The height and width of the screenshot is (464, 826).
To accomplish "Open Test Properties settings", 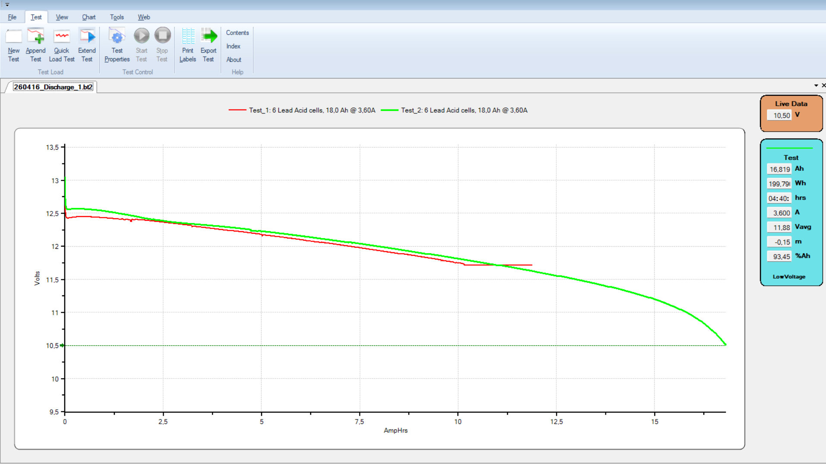I will 117,37.
